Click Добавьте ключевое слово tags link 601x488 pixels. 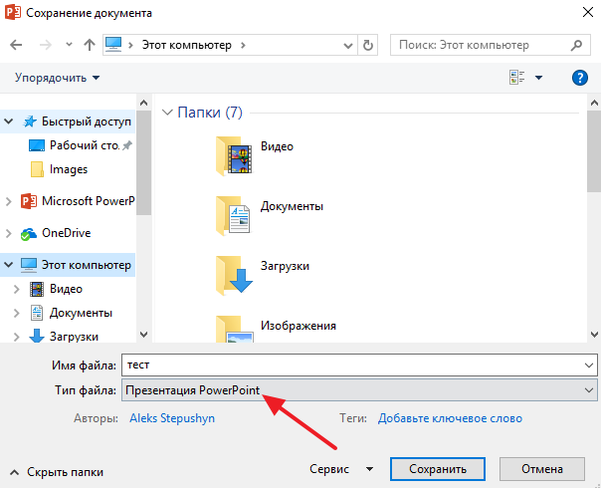coord(450,418)
